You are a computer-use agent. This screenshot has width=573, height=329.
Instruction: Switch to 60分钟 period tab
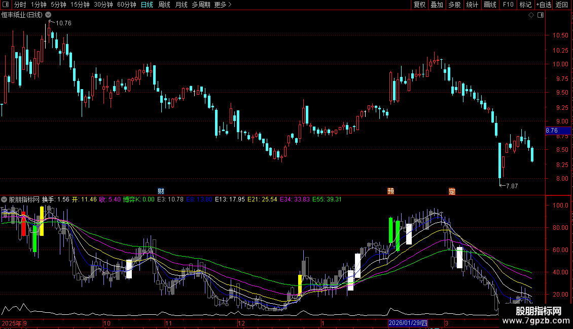(126, 5)
